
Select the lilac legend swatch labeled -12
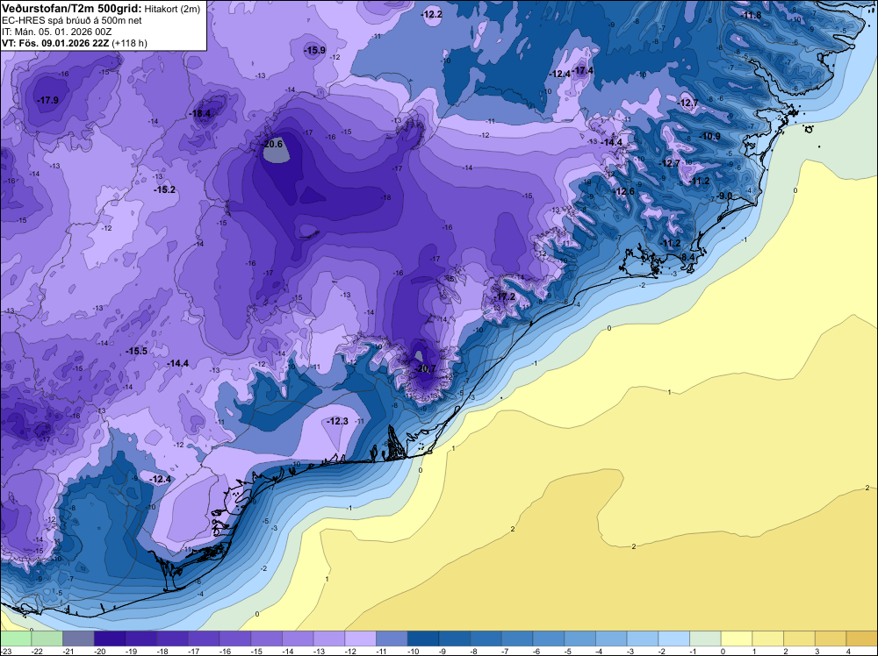[361, 638]
